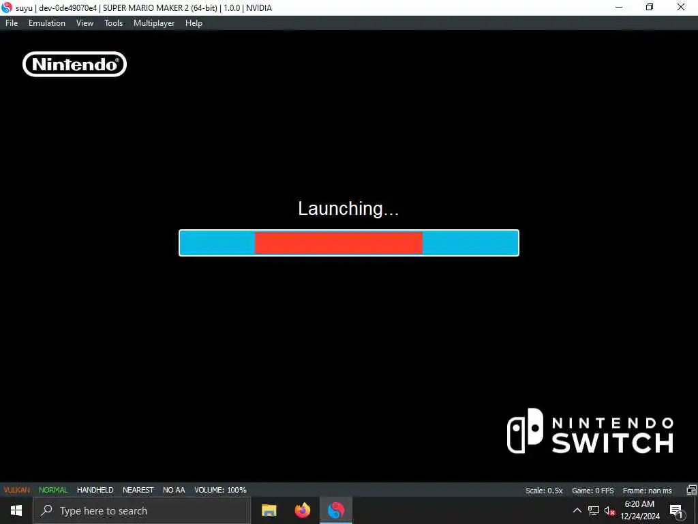The image size is (698, 524).
Task: Click the suyu app icon in title bar
Action: [7, 8]
